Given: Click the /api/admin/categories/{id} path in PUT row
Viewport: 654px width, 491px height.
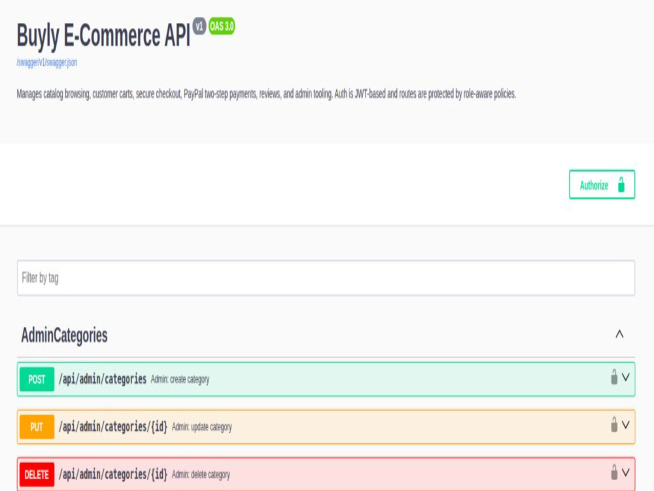Looking at the screenshot, I should 113,427.
